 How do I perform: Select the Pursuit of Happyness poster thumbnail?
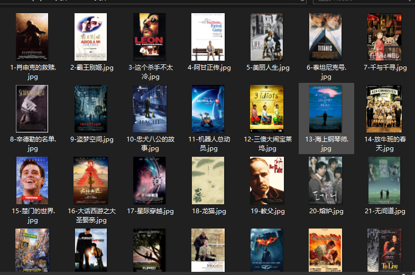(91, 250)
